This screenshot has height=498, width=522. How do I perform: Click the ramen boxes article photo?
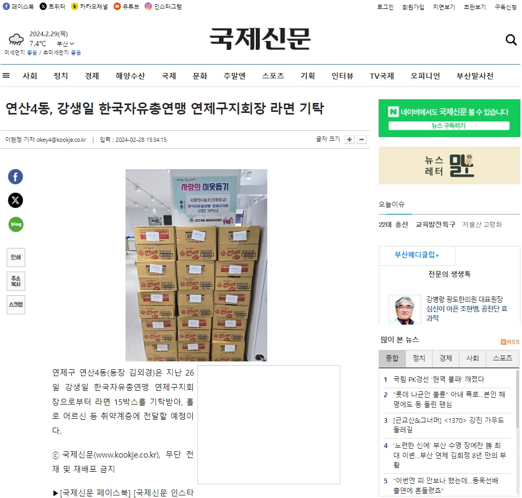[x=196, y=265]
